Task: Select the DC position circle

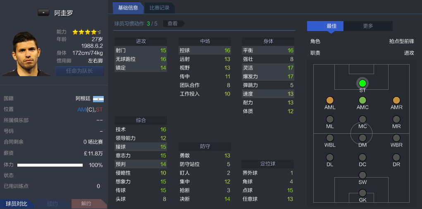Action: click(x=362, y=157)
